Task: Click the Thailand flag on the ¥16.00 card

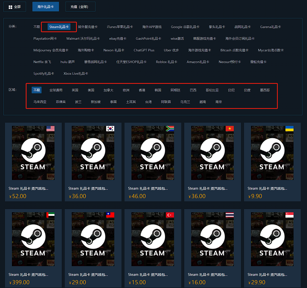Action: [229, 215]
